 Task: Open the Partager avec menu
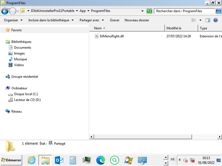[x=92, y=20]
